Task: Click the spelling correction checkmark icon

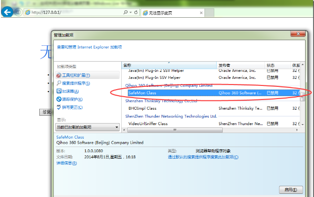Action: (58, 107)
